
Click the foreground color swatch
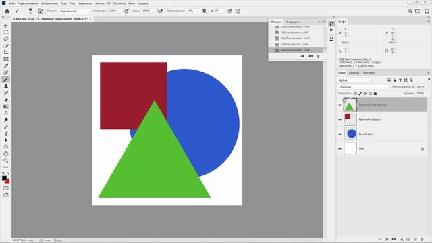click(4, 178)
